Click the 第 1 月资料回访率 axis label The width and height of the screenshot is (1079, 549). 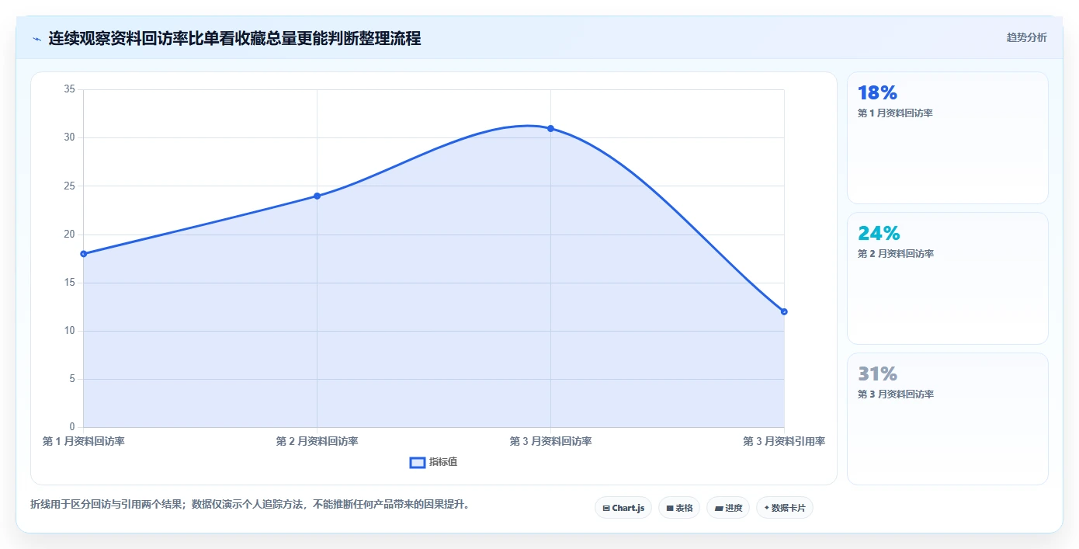(84, 441)
